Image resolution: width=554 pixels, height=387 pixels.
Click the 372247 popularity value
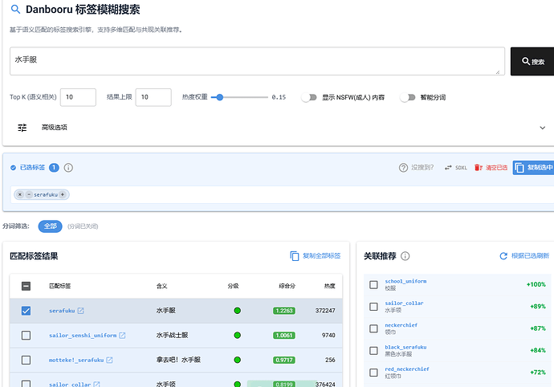click(325, 311)
